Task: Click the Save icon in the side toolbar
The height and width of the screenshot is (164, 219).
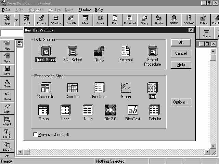Action: coord(7,71)
